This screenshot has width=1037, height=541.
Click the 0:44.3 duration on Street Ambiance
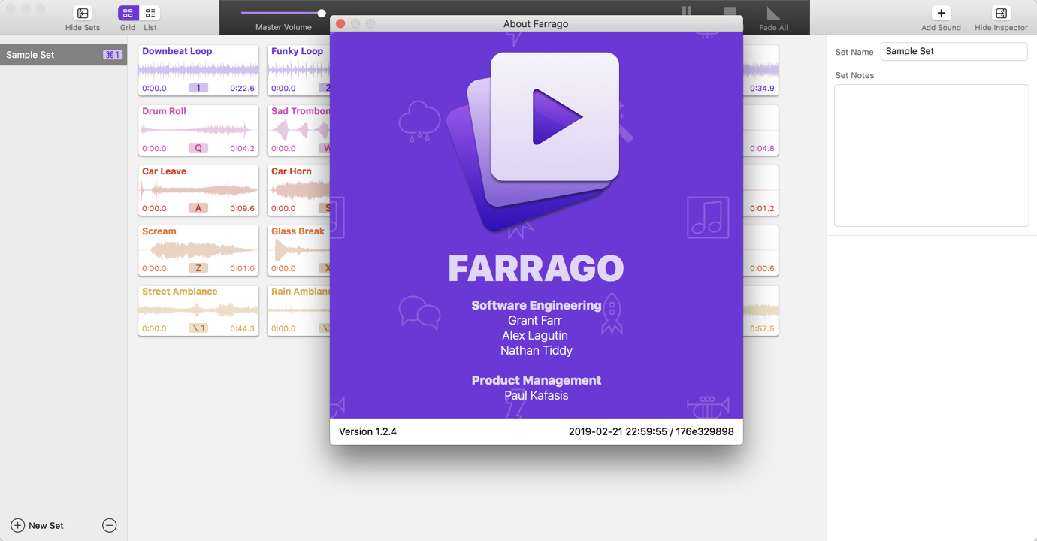pos(242,328)
